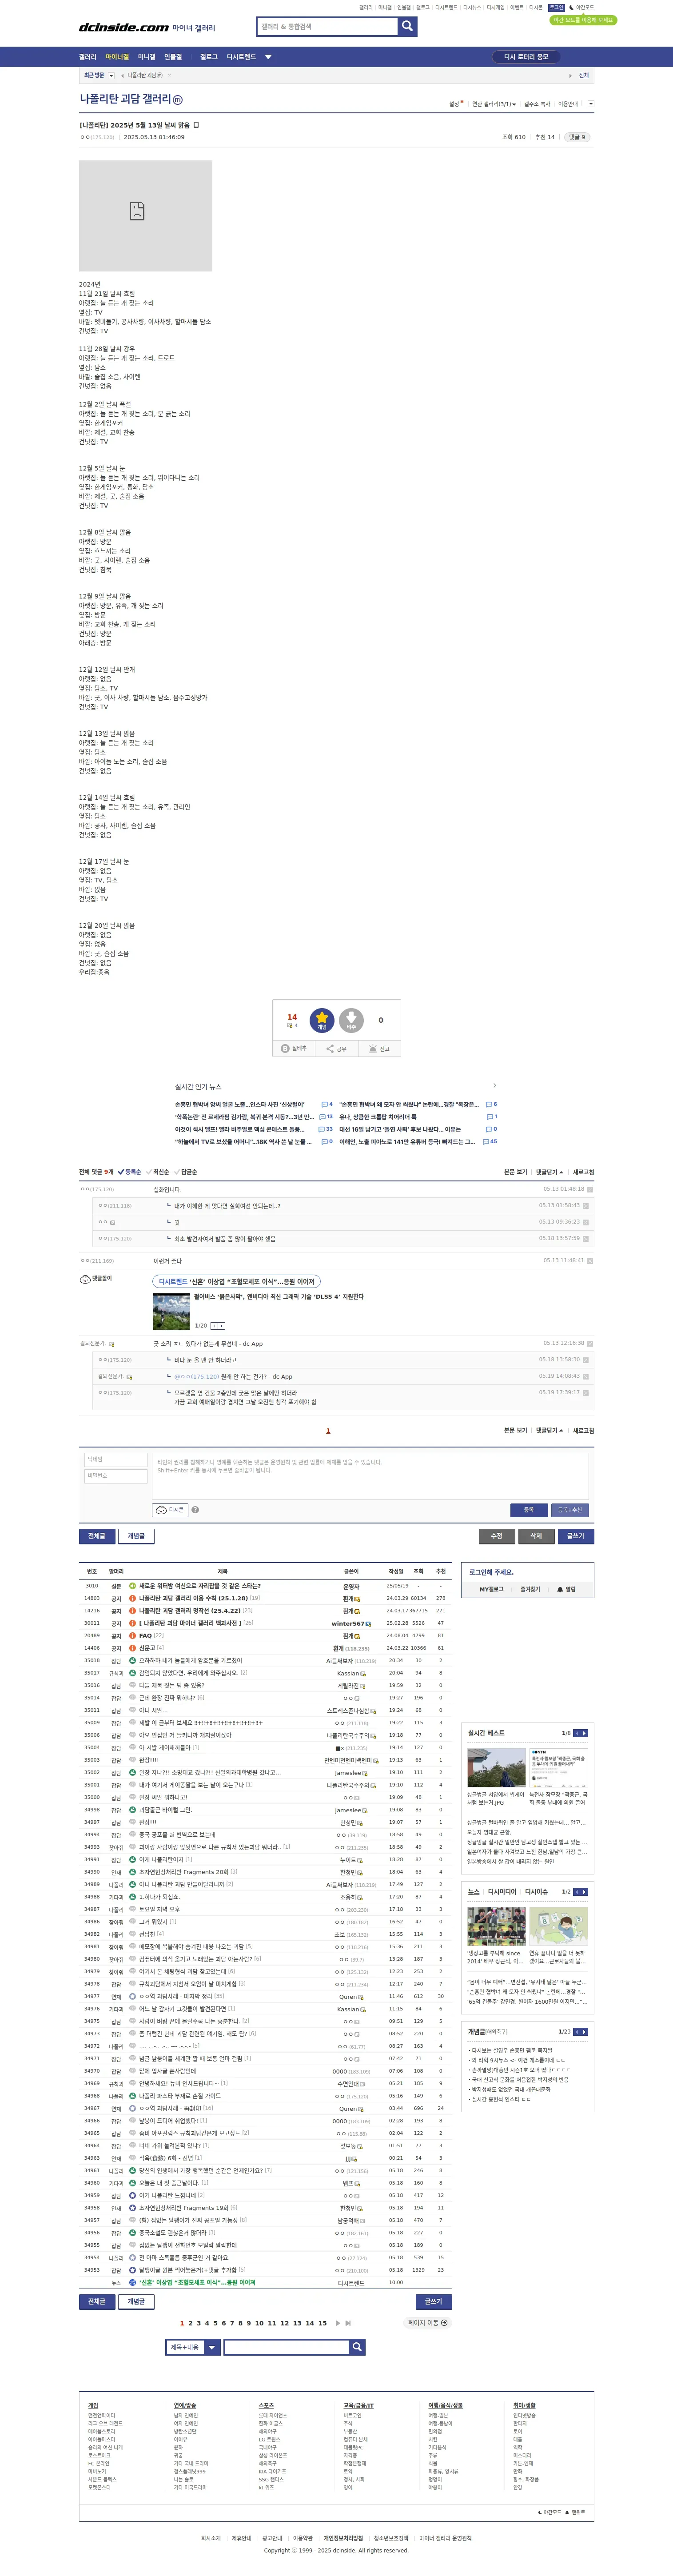Click the star 개념 recommend button

click(322, 1020)
